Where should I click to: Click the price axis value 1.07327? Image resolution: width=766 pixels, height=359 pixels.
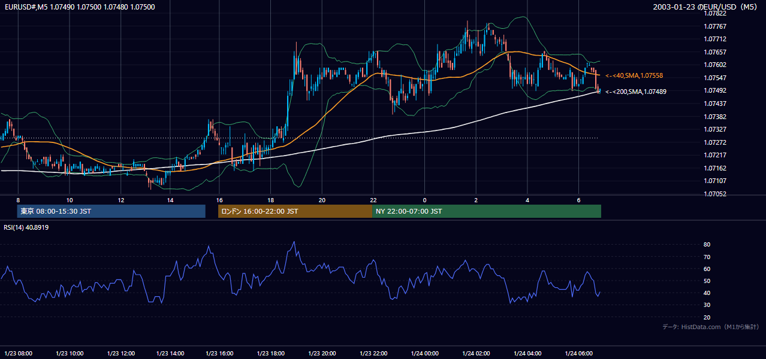(x=714, y=129)
